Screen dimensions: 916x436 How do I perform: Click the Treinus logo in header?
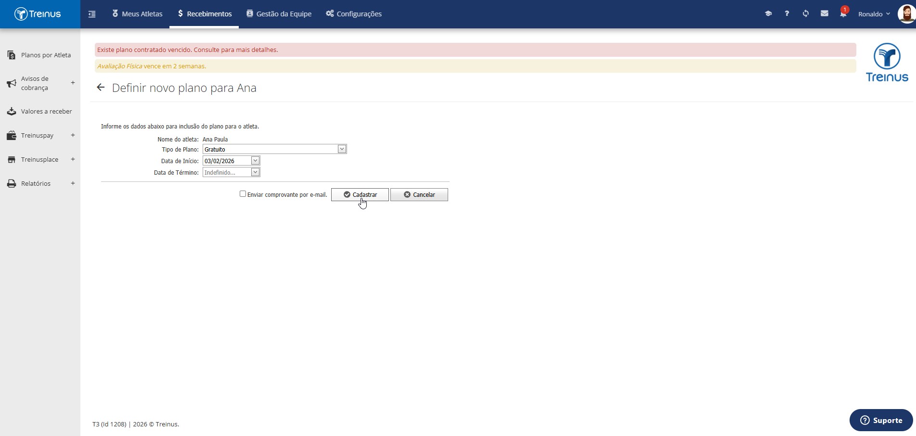tap(38, 14)
